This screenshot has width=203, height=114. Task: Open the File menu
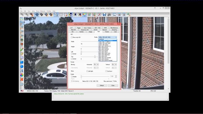click(x=21, y=11)
